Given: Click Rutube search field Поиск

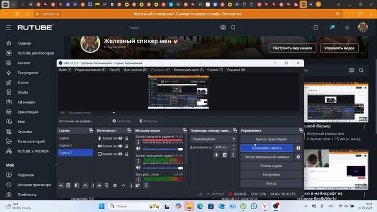Looking at the screenshot, I should coord(173,28).
